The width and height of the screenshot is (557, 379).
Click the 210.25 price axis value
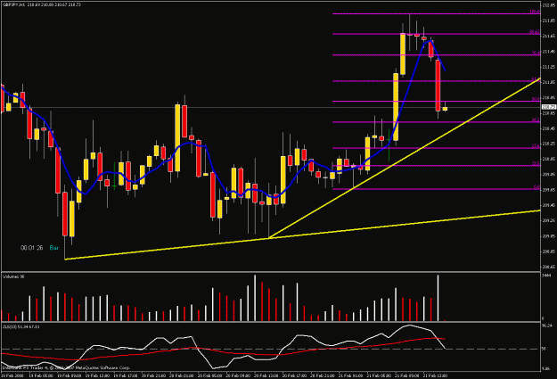tap(549, 144)
